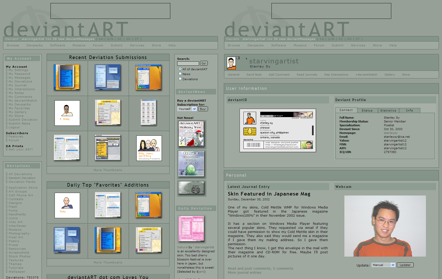Screen dimensions: 442x279
Task: Open 'Send Note' in profile menu
Action: pos(254,75)
